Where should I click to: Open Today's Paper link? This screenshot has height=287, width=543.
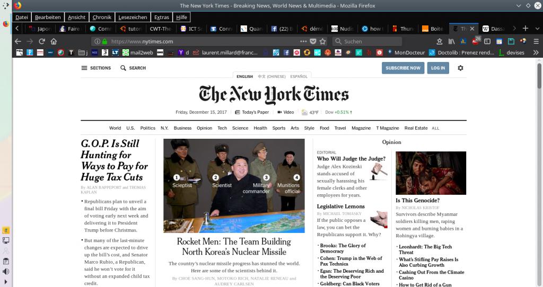252,112
